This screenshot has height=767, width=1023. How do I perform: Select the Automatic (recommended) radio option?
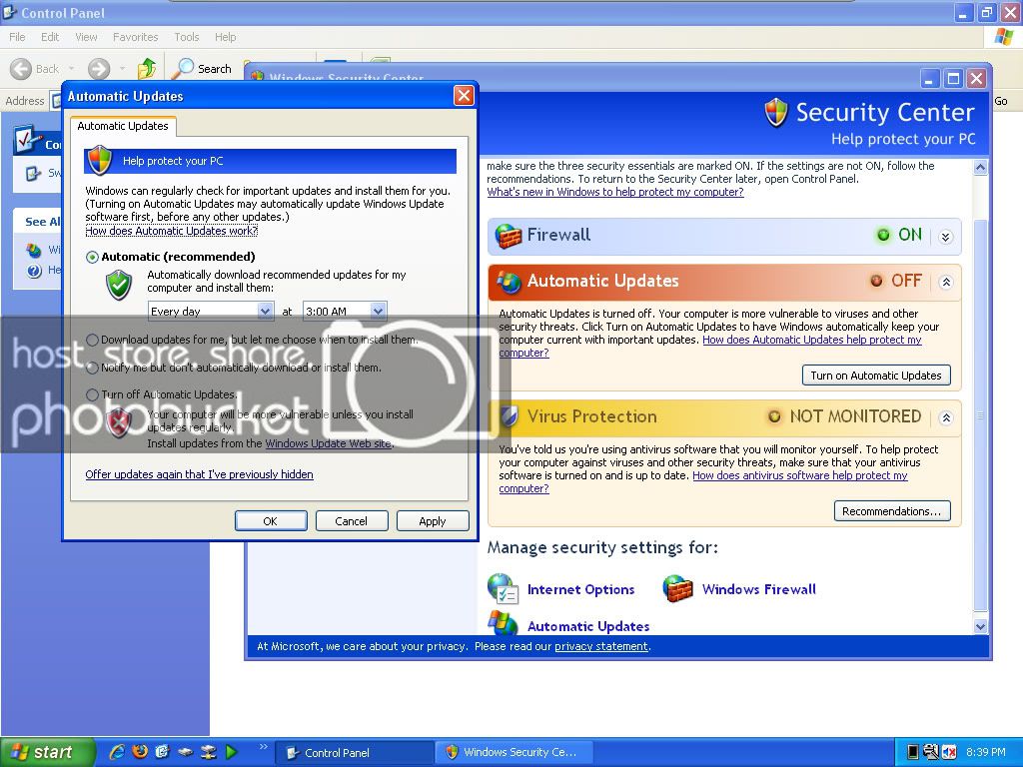(93, 257)
